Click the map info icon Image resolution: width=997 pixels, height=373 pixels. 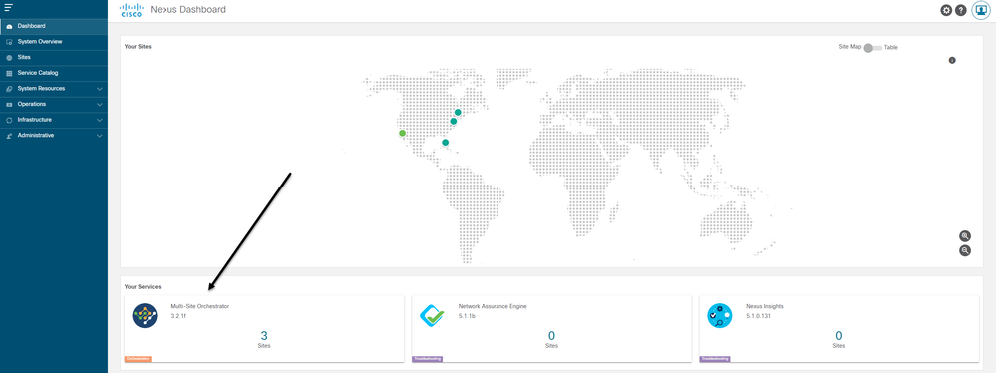click(952, 61)
